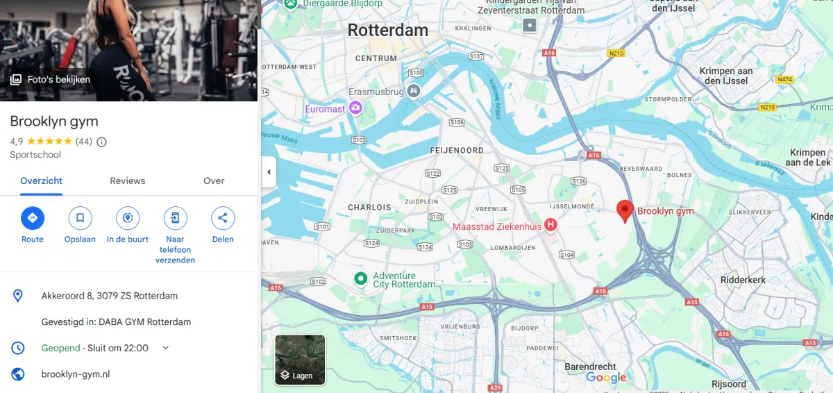The height and width of the screenshot is (393, 833).
Task: Open the 44 reviews count link
Action: pyautogui.click(x=83, y=142)
